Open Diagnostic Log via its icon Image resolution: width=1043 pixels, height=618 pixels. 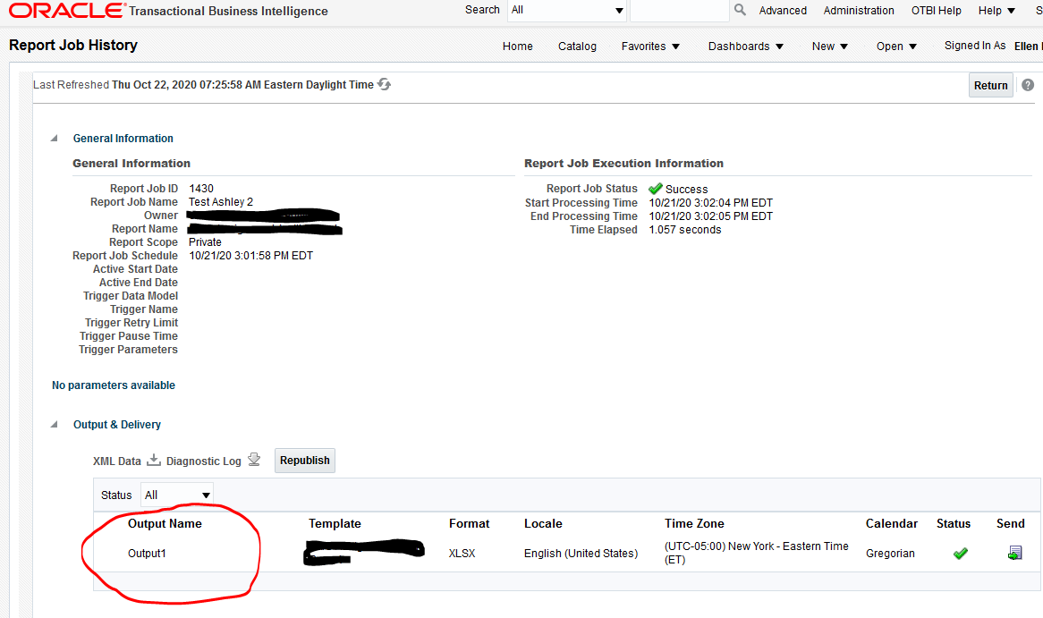[x=254, y=458]
